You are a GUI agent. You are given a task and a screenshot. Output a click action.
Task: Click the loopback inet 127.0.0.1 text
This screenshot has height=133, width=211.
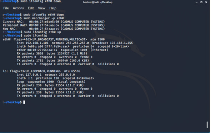29,75
